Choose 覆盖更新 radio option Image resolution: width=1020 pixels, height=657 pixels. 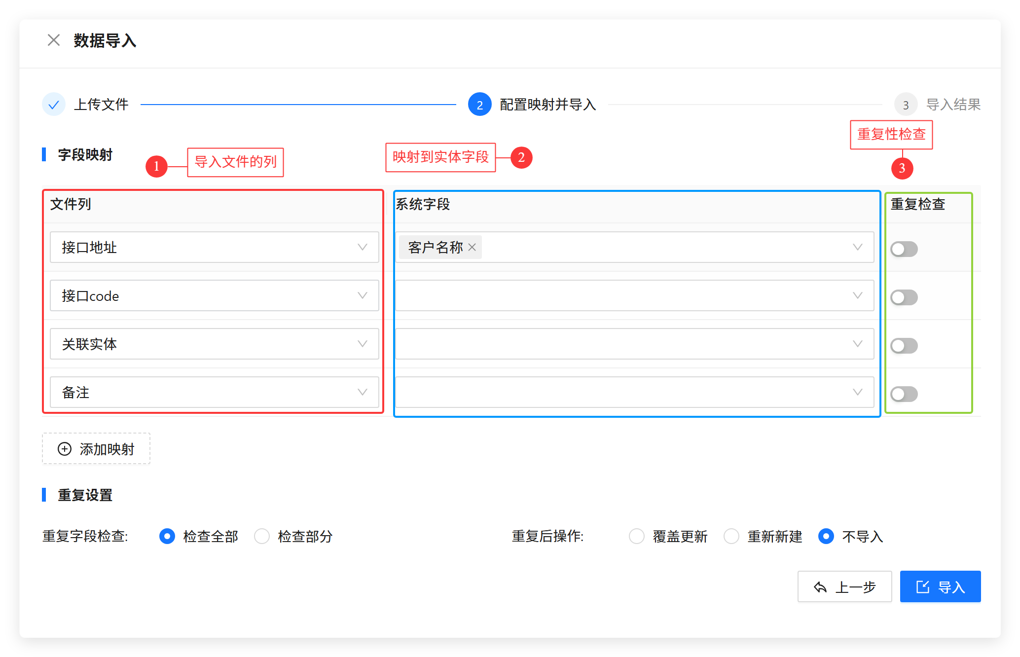tap(637, 536)
